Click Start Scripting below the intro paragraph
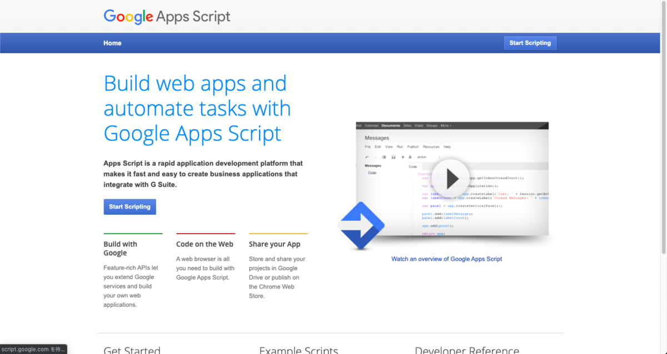The width and height of the screenshot is (667, 354). pyautogui.click(x=130, y=207)
